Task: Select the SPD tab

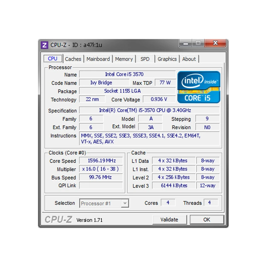Action: pyautogui.click(x=145, y=59)
